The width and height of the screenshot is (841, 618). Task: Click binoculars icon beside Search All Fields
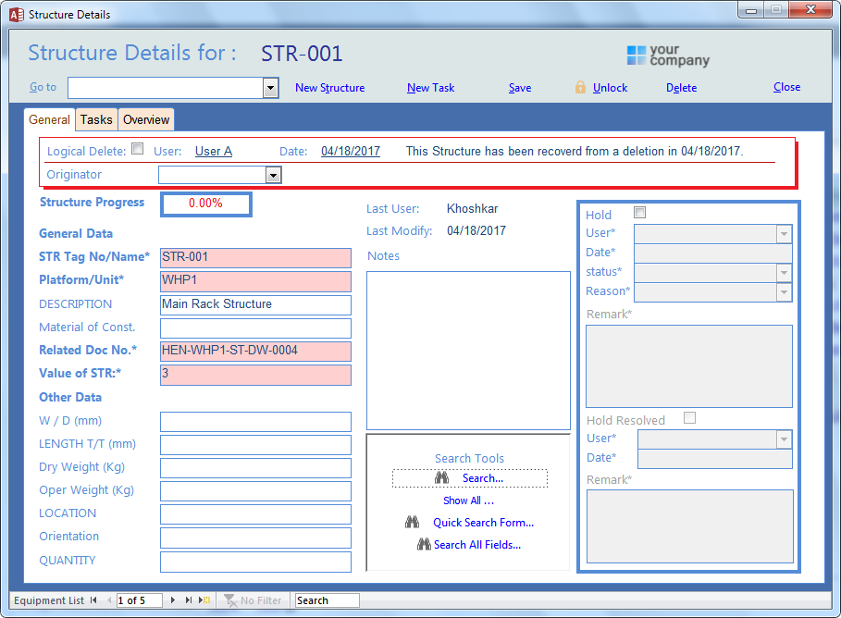pyautogui.click(x=424, y=545)
